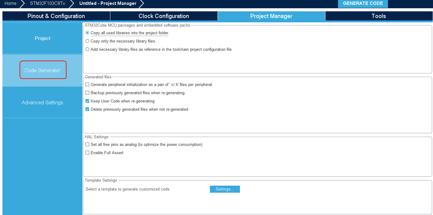The height and width of the screenshot is (215, 433).
Task: Select the Project Manager tab
Action: point(271,16)
